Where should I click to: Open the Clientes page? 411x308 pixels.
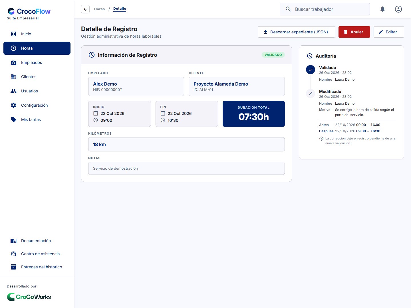coord(37,77)
